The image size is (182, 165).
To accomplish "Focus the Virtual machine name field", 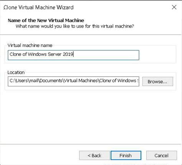I will click(x=73, y=55).
